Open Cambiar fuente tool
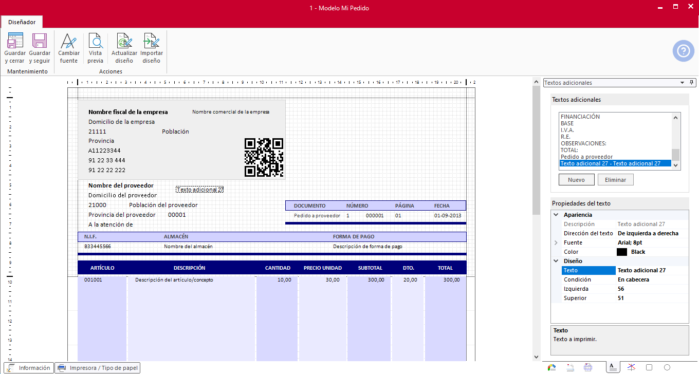Image resolution: width=699 pixels, height=374 pixels. pyautogui.click(x=69, y=49)
